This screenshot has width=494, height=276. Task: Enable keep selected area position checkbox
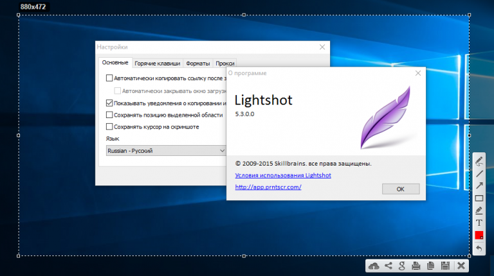click(x=109, y=115)
